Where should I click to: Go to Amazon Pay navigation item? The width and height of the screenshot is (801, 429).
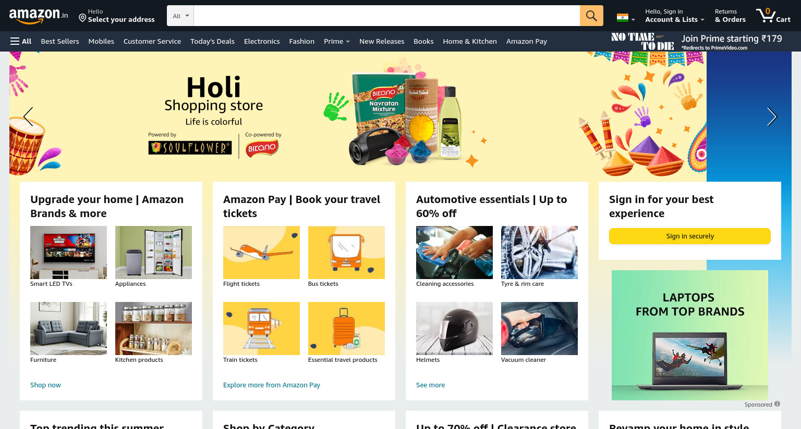[526, 41]
